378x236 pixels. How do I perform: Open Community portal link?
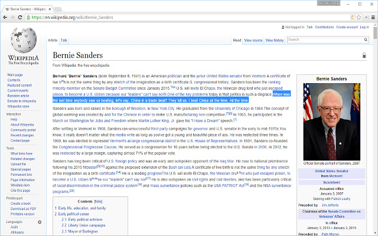23,130
